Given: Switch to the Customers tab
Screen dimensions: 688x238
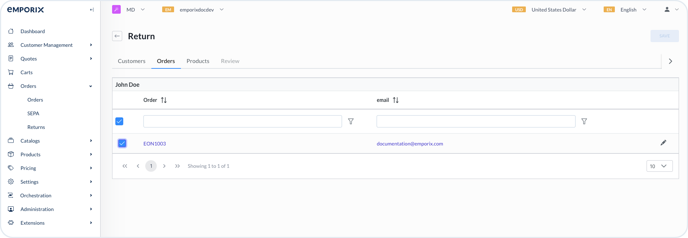Looking at the screenshot, I should point(132,61).
